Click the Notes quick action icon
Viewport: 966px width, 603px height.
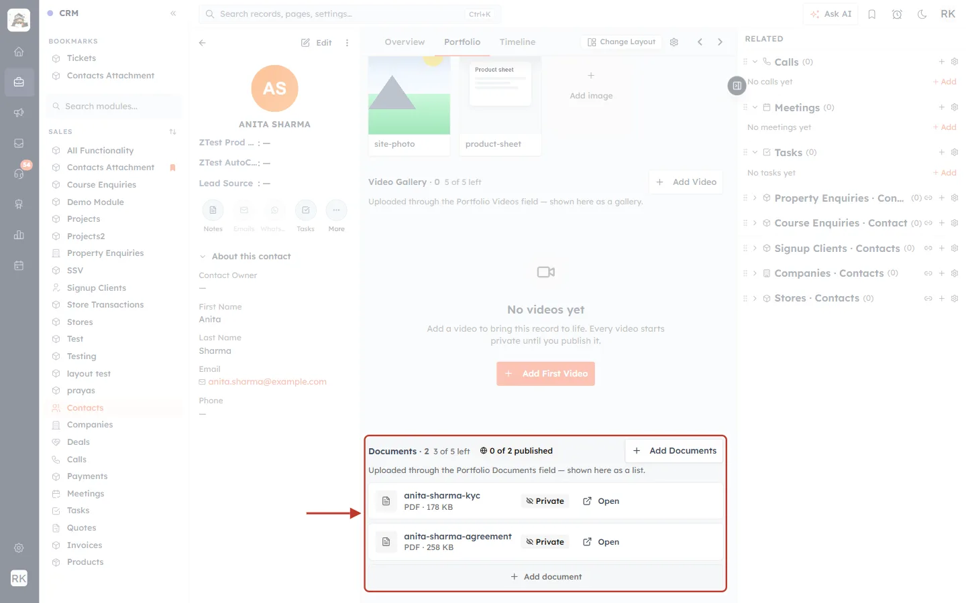[x=213, y=210]
